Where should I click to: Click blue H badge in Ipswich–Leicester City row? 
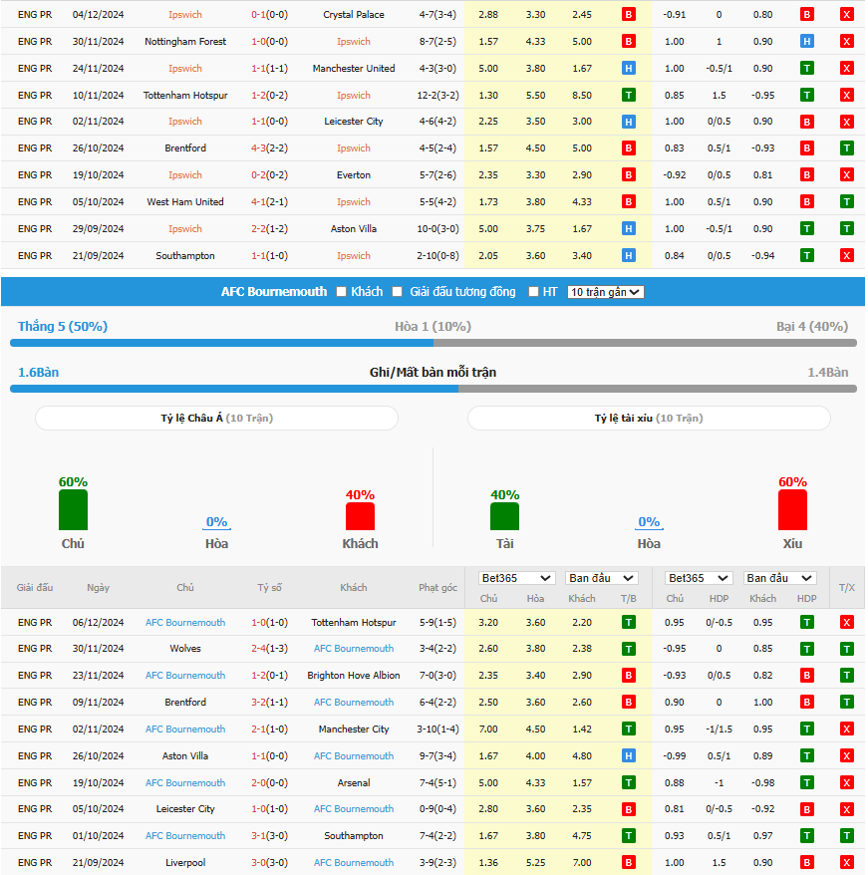pos(629,122)
